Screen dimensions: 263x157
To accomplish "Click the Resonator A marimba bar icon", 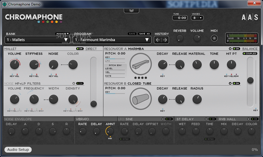I will click(x=141, y=64).
